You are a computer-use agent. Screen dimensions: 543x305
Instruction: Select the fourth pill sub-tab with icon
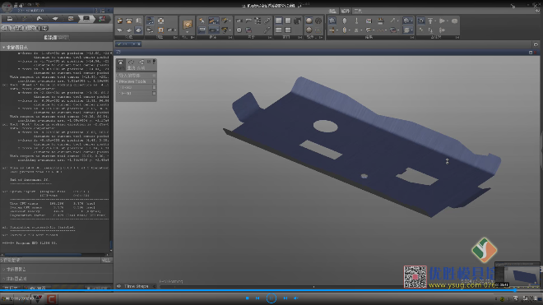[x=43, y=28]
